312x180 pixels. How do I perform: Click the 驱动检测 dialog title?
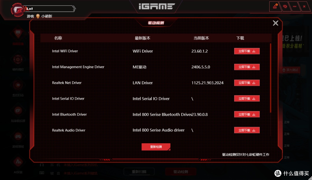(x=156, y=23)
